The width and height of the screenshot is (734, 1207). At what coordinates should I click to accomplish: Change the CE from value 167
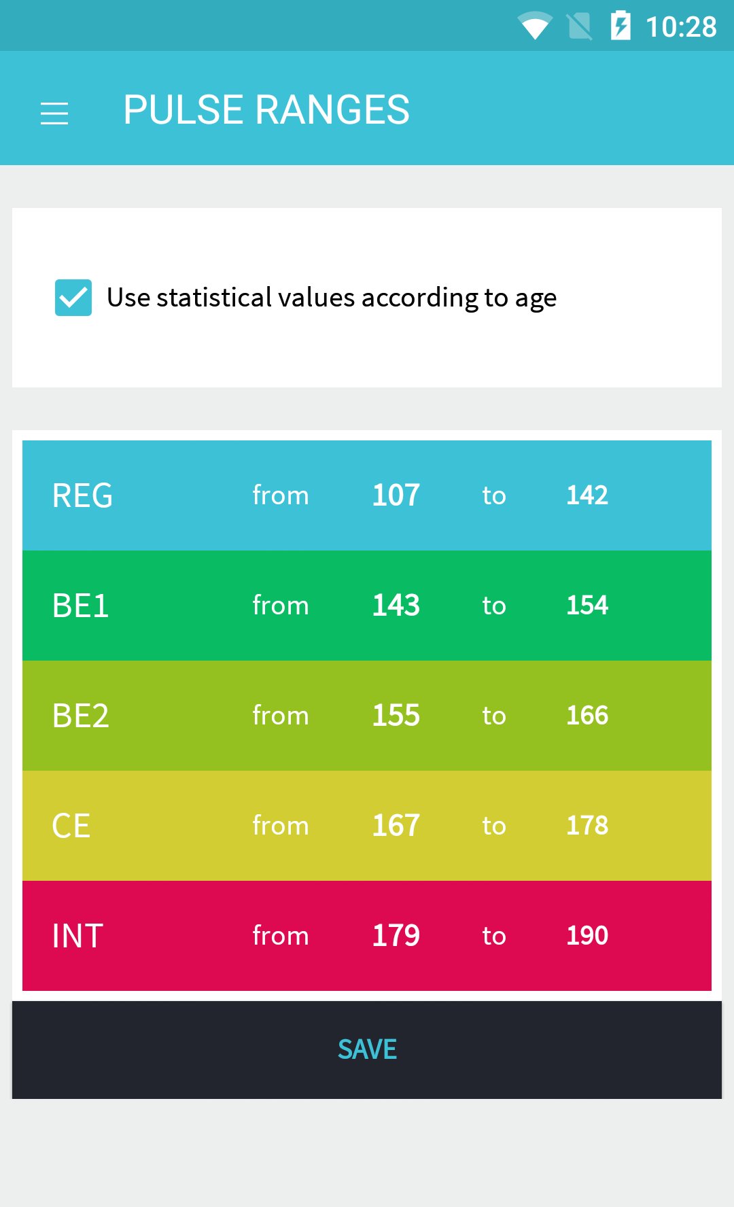[x=396, y=826]
